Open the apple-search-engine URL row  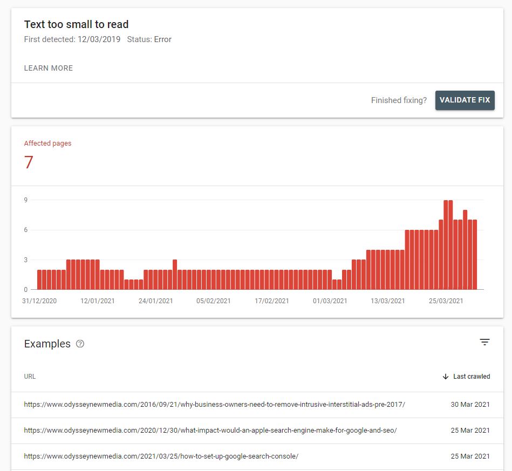257,431
